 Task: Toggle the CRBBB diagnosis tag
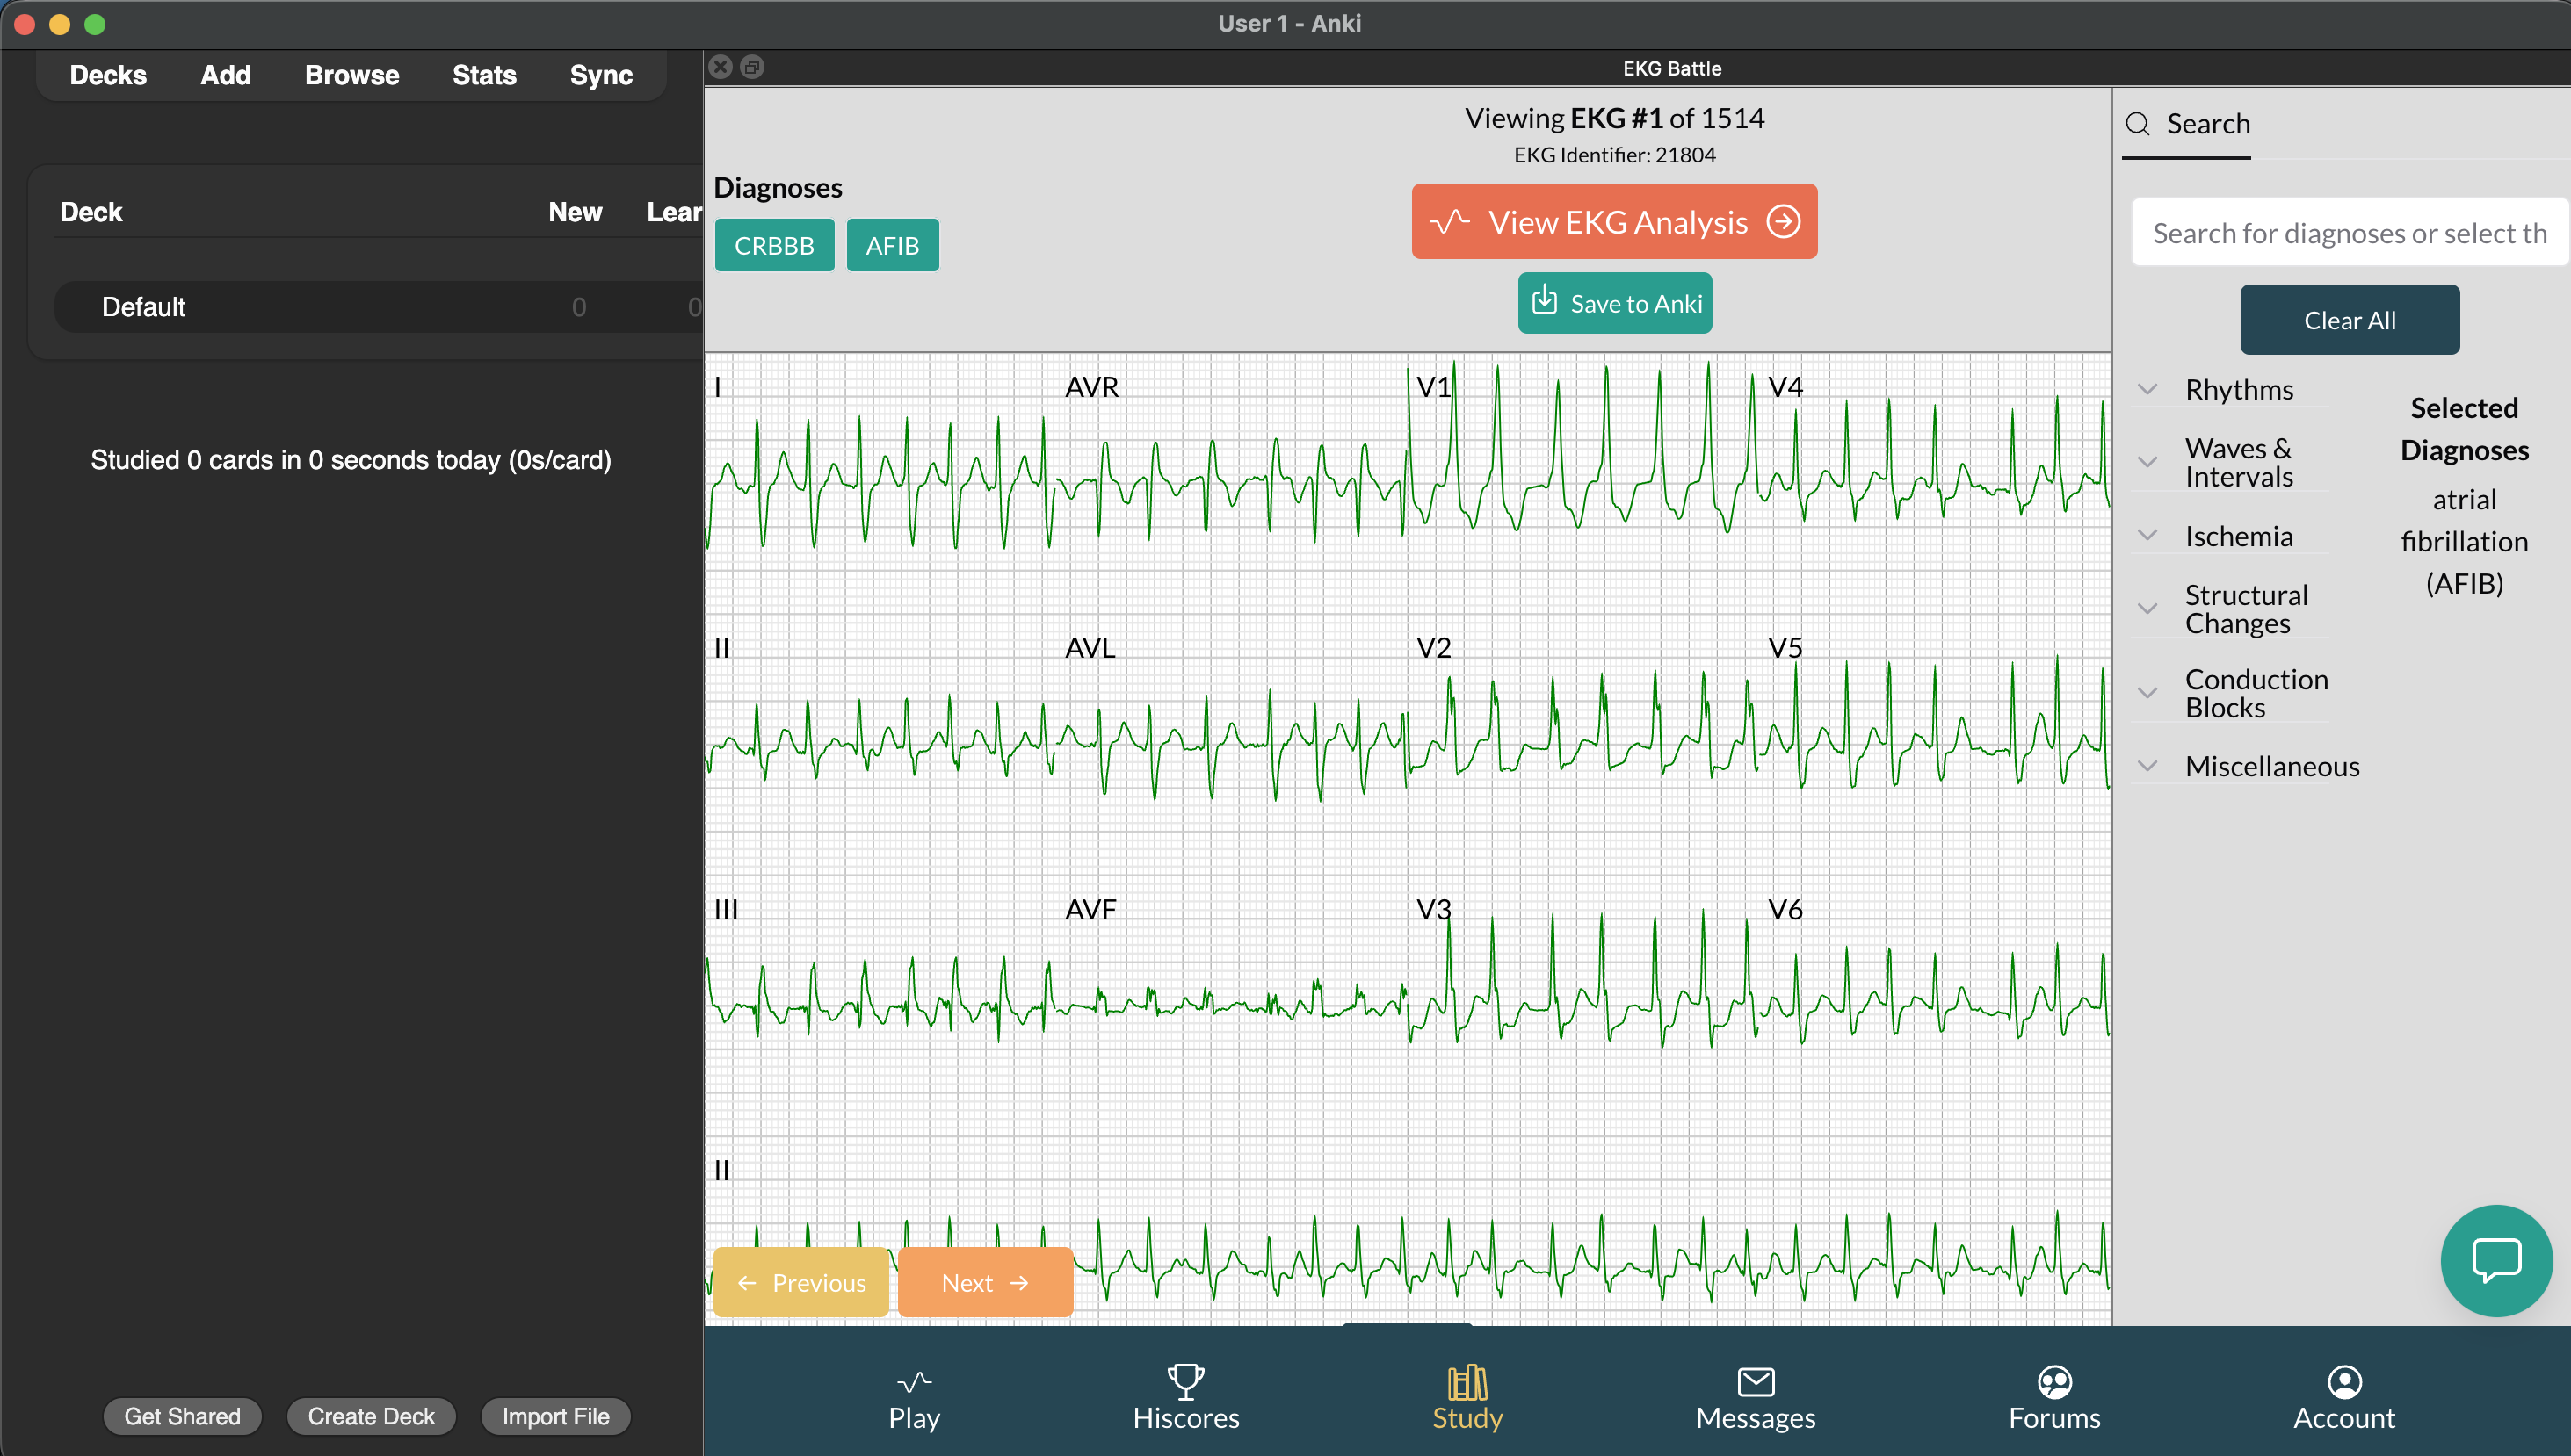pyautogui.click(x=773, y=245)
